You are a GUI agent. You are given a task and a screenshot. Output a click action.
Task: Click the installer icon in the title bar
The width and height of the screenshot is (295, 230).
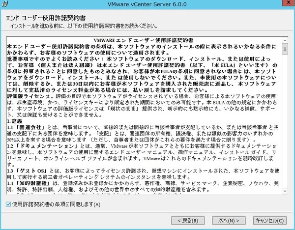(x=5, y=4)
